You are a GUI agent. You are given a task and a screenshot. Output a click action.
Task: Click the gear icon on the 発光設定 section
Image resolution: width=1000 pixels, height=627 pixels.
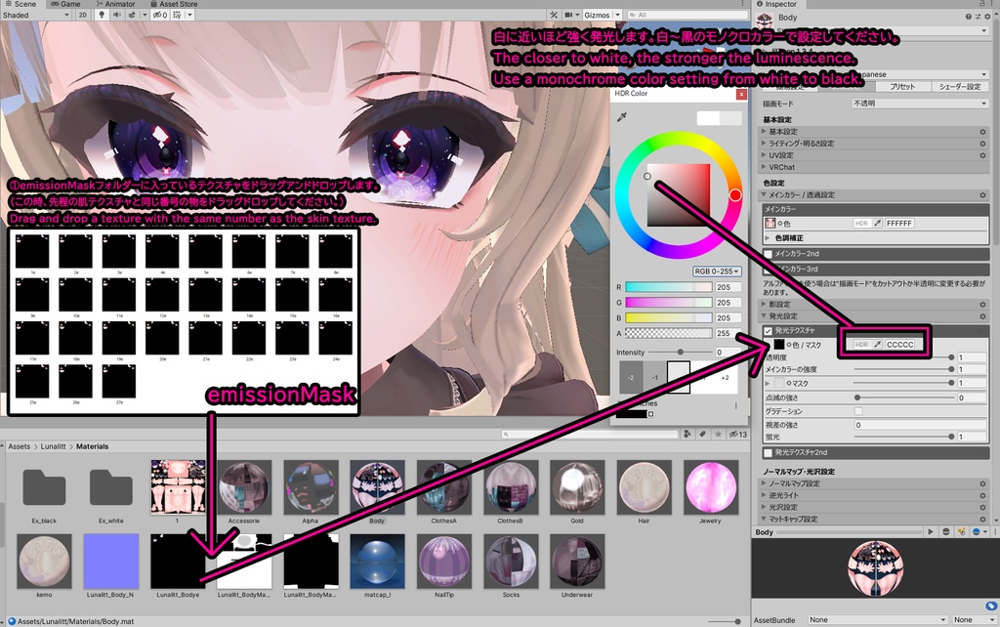(982, 316)
